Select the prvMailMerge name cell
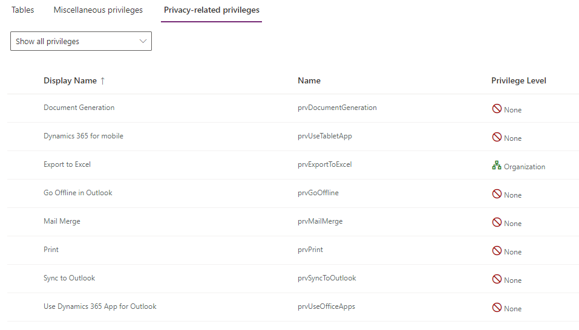The width and height of the screenshot is (579, 330). [x=320, y=221]
